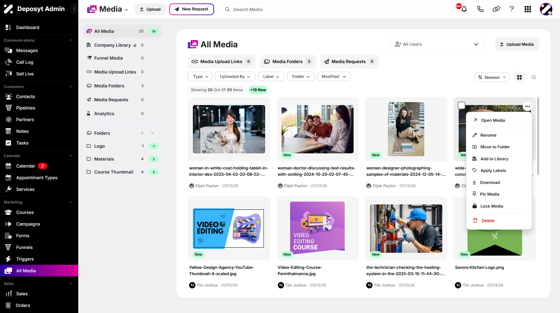Viewport: 560px width, 313px height.
Task: Click the Search Media field
Action: click(x=332, y=9)
